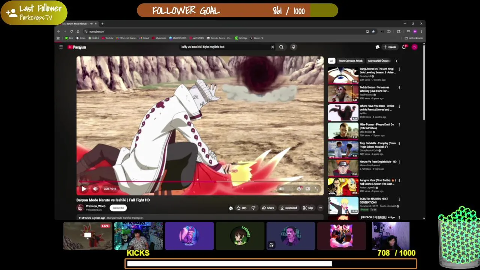The image size is (480, 270).
Task: Click the Naruto Vs Pain English Dub title
Action: click(x=378, y=162)
